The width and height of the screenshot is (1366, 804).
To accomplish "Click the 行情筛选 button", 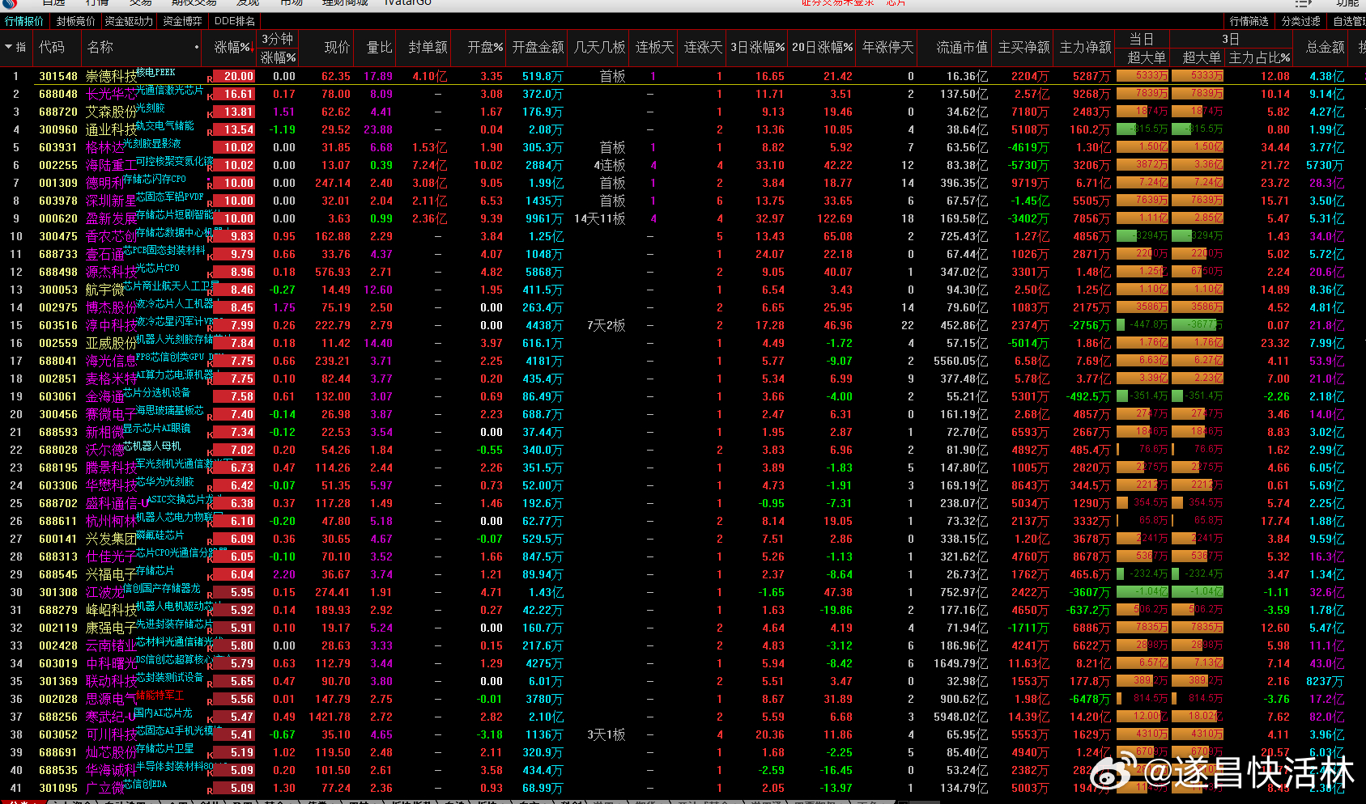I will coord(1249,21).
